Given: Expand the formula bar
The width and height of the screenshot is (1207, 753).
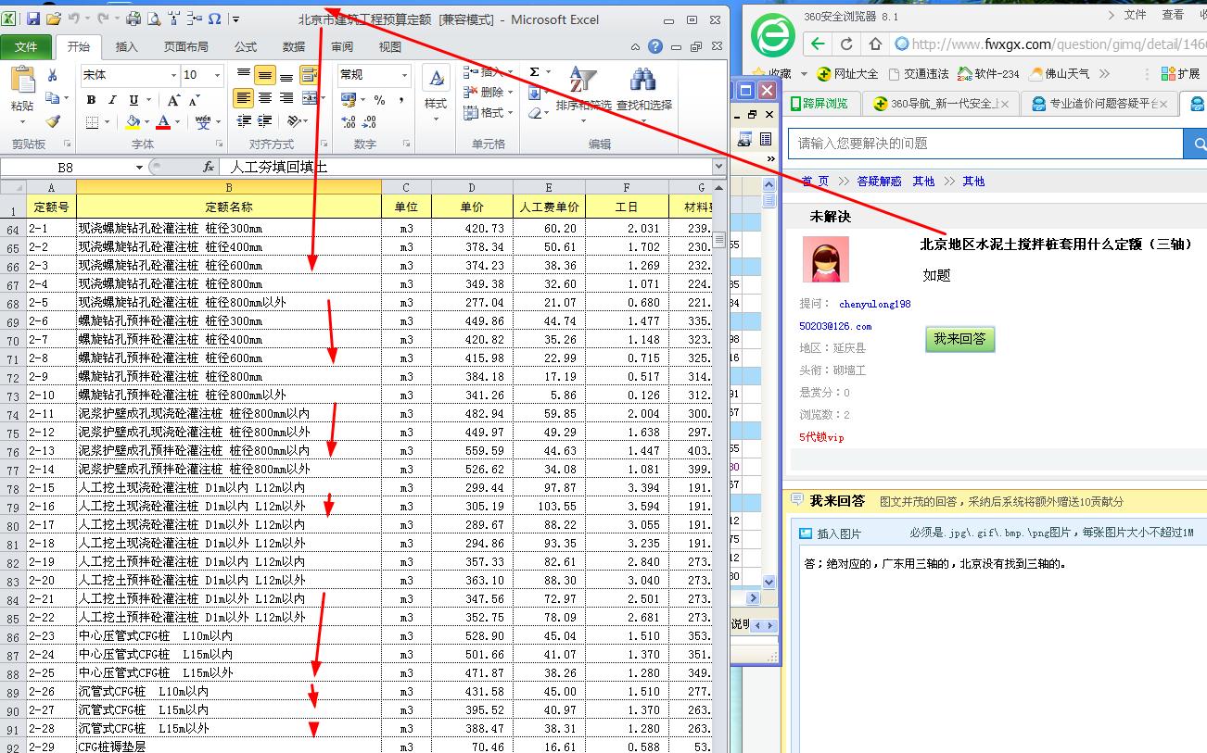Looking at the screenshot, I should coord(718,167).
